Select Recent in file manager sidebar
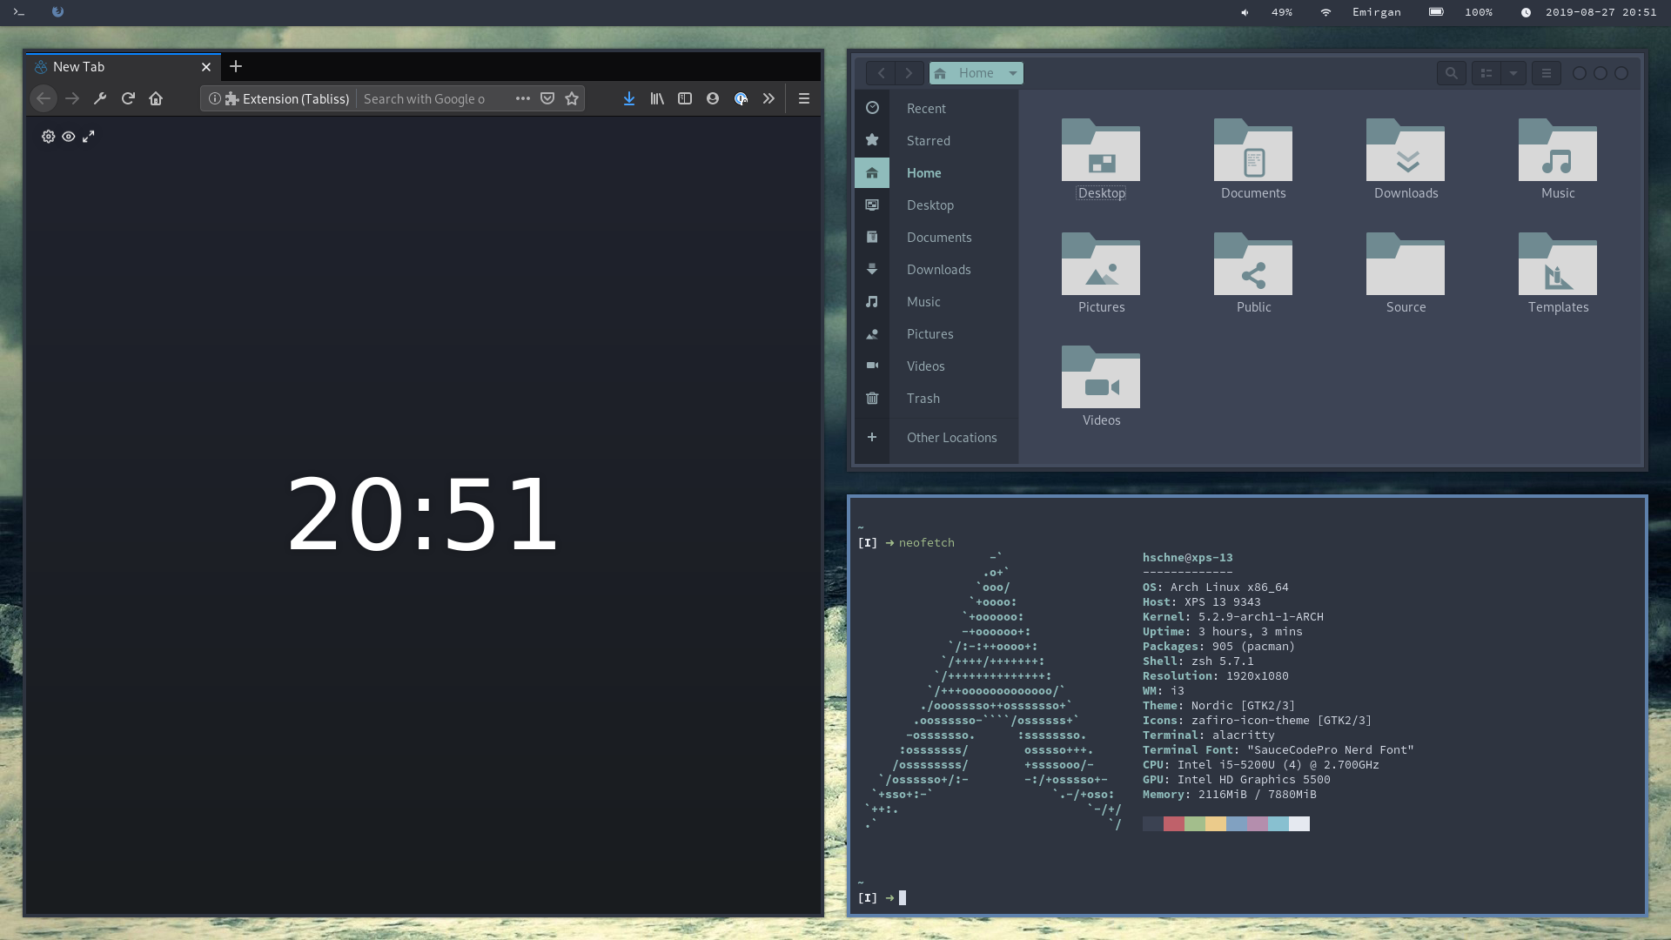The height and width of the screenshot is (940, 1671). (x=936, y=108)
